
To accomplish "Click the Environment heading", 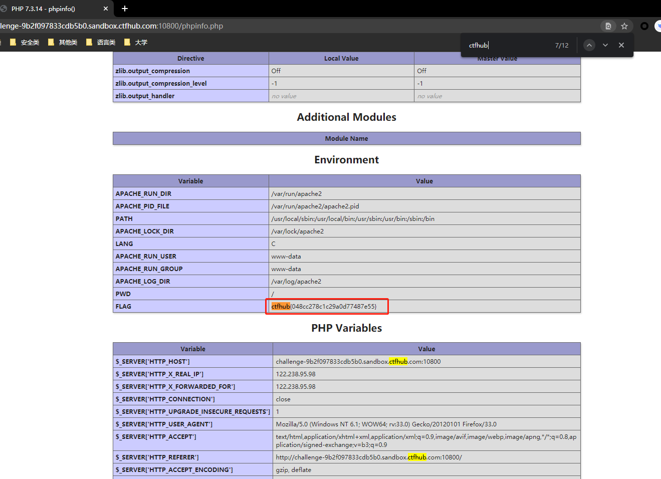I will pos(347,160).
